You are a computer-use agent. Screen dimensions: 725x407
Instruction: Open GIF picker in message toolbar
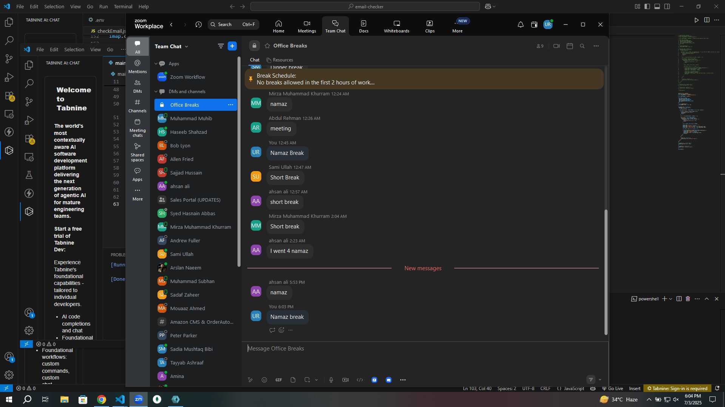(x=279, y=380)
